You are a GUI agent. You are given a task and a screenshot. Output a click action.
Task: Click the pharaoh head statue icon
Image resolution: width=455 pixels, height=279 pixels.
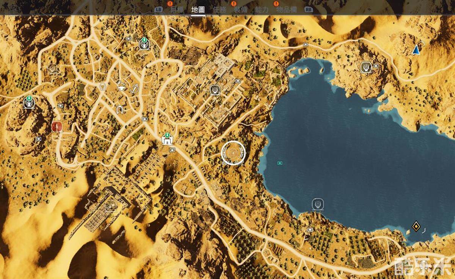(x=103, y=87)
